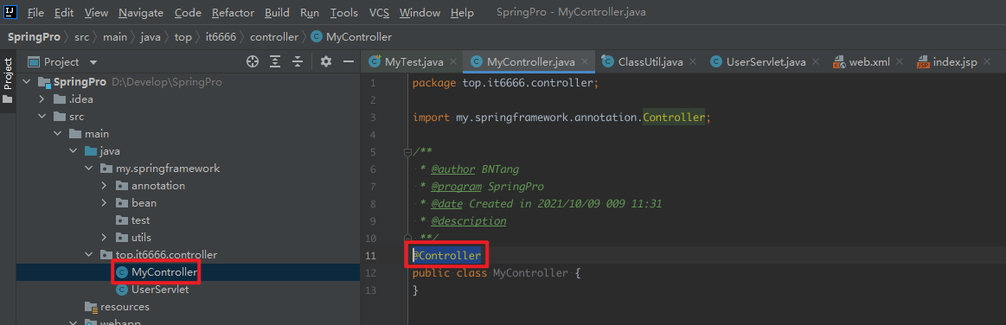Expand the utils package
This screenshot has height=325, width=1006.
click(103, 238)
